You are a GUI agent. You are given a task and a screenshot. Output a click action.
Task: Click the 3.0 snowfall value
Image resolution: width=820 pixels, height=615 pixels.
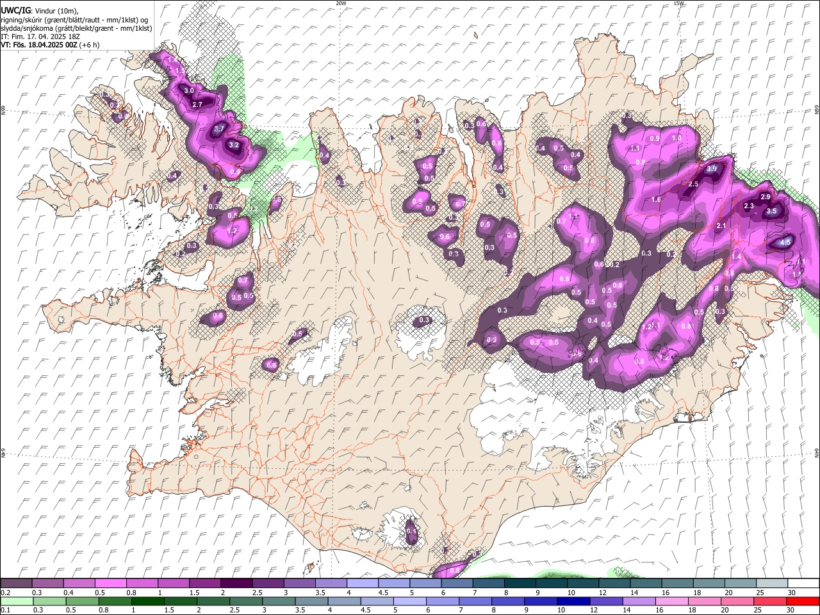(x=189, y=91)
